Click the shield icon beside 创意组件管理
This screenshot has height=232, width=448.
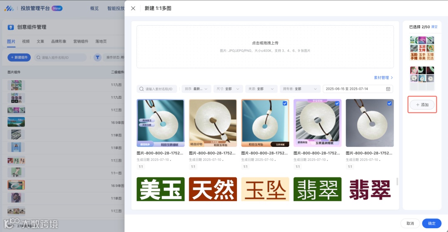click(x=10, y=27)
